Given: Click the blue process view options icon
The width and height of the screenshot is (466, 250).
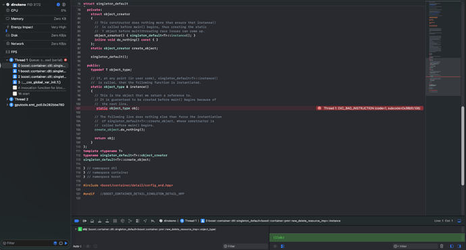Looking at the screenshot, I should point(58,5).
